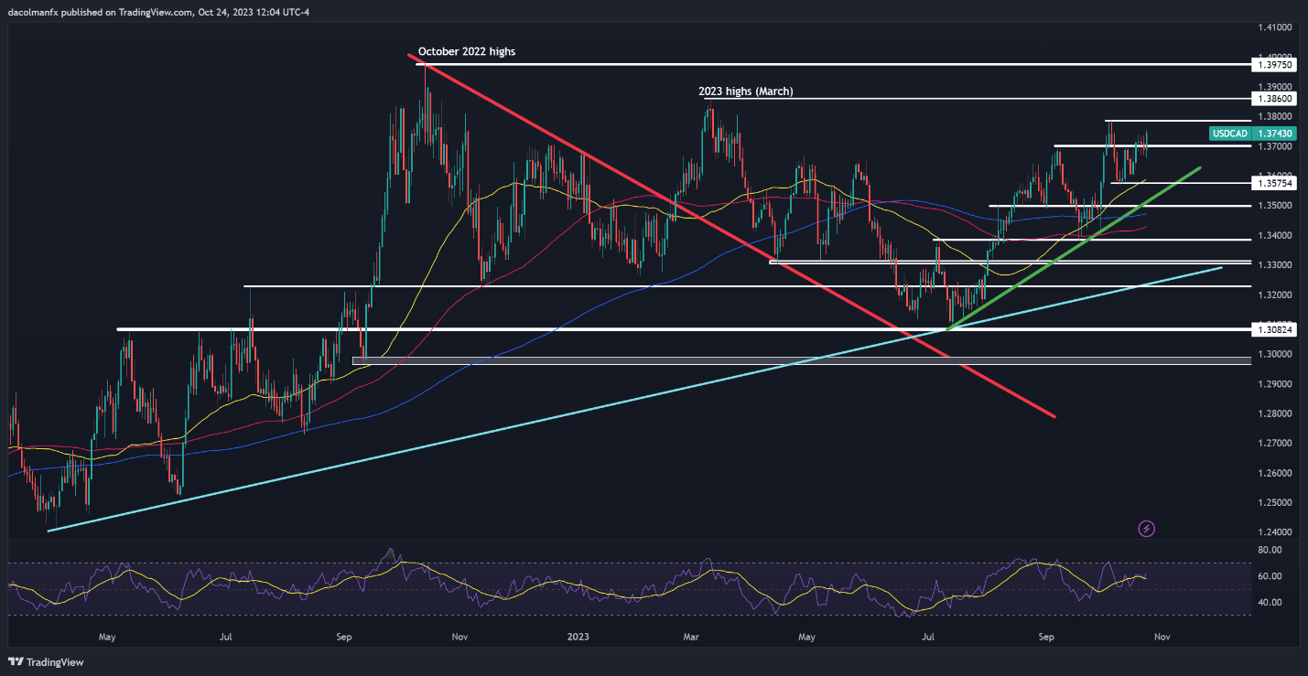Select the "October 2022 highs" annotation

(466, 52)
